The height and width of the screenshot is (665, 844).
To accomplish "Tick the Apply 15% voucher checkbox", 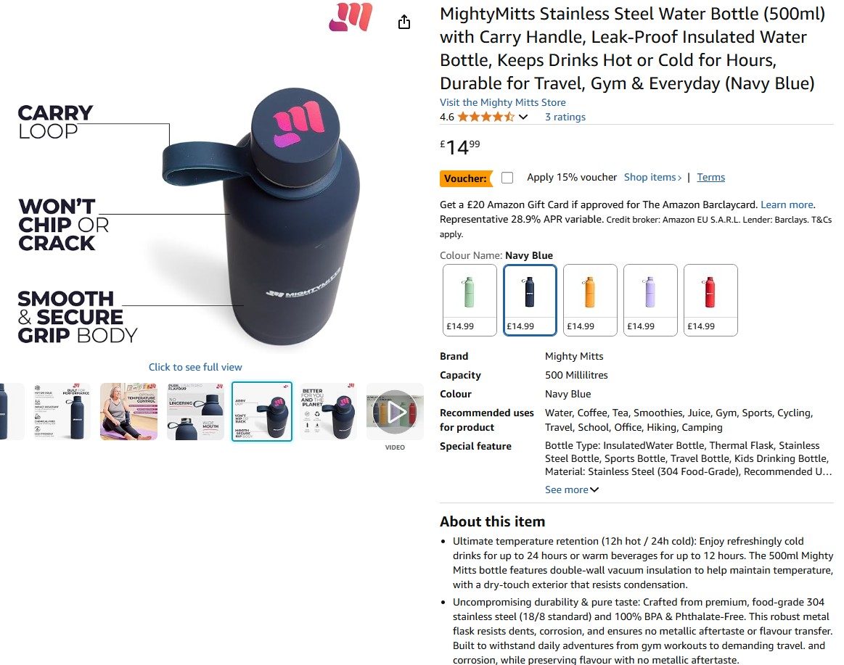I will pos(507,178).
